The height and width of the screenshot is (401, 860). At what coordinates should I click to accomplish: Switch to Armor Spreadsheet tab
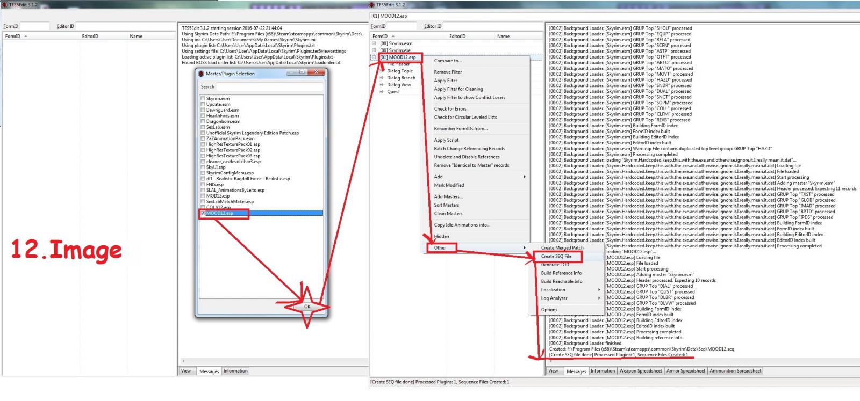[685, 371]
